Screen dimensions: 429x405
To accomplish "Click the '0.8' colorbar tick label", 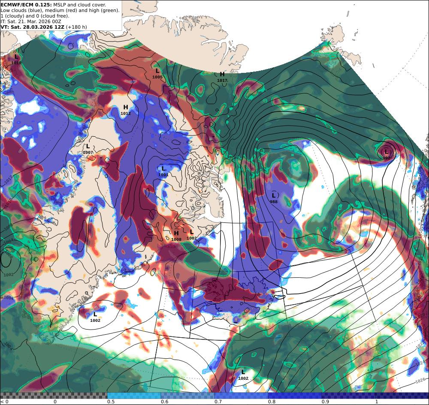I will pyautogui.click(x=272, y=402).
